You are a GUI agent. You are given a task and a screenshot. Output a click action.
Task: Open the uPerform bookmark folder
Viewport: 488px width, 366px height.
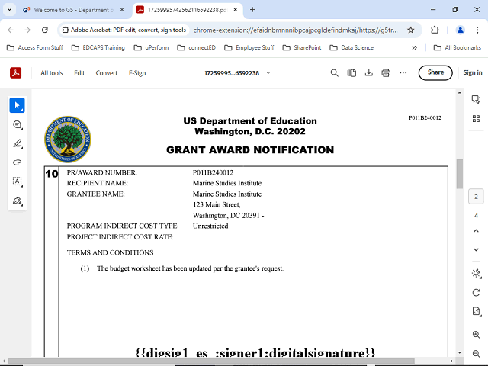pyautogui.click(x=151, y=47)
